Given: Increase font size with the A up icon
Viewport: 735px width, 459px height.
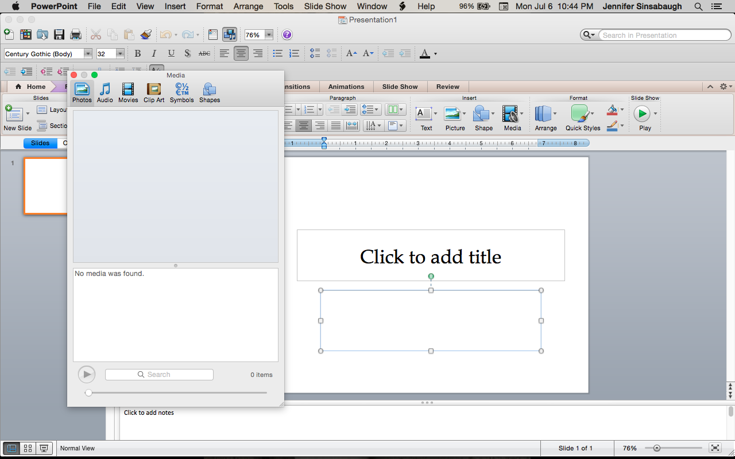Looking at the screenshot, I should [351, 53].
